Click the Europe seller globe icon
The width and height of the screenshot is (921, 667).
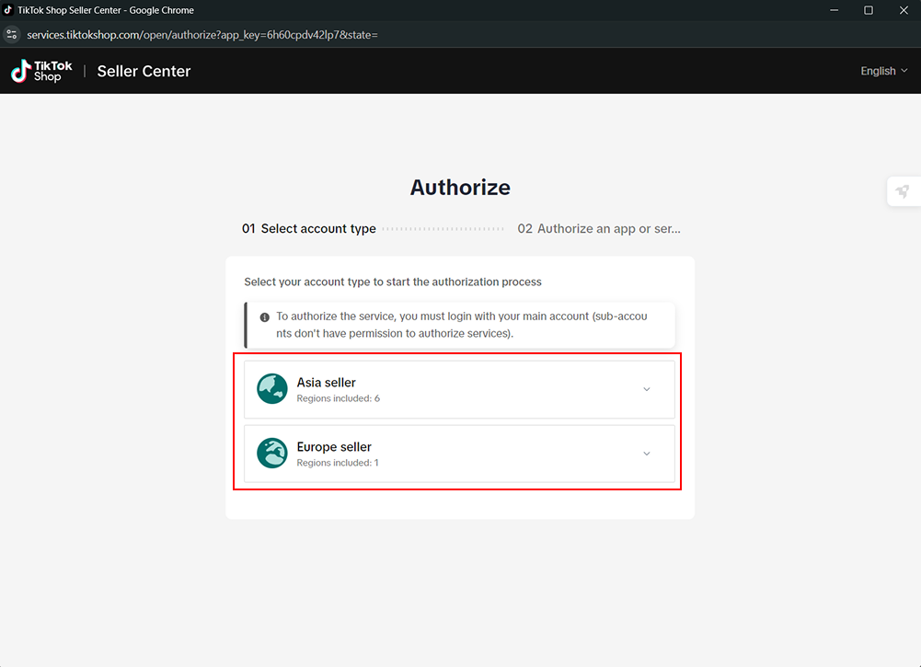click(x=272, y=454)
